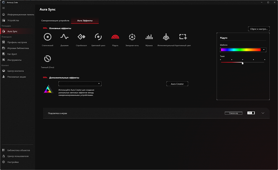Viewport: 278px width, 170px height.
Task: Open Профиль настроек sidebar icon
Action: point(4,42)
